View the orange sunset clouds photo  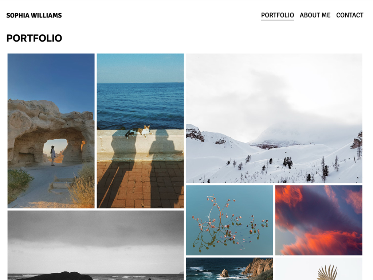[x=319, y=220]
